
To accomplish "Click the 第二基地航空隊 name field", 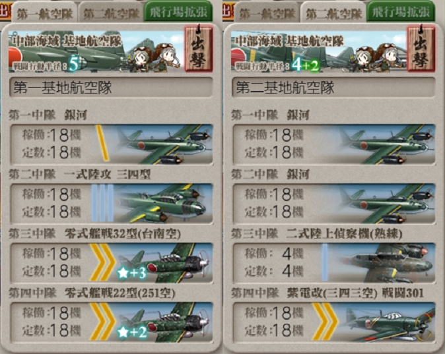I will click(334, 87).
